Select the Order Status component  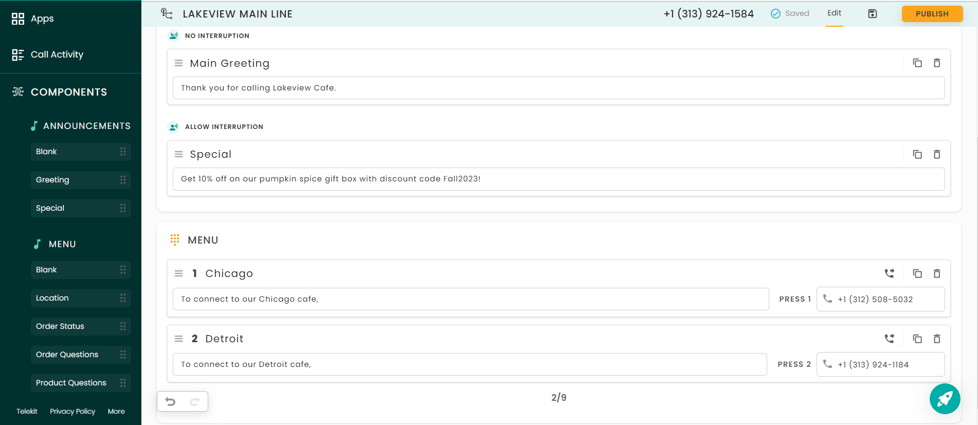point(81,326)
